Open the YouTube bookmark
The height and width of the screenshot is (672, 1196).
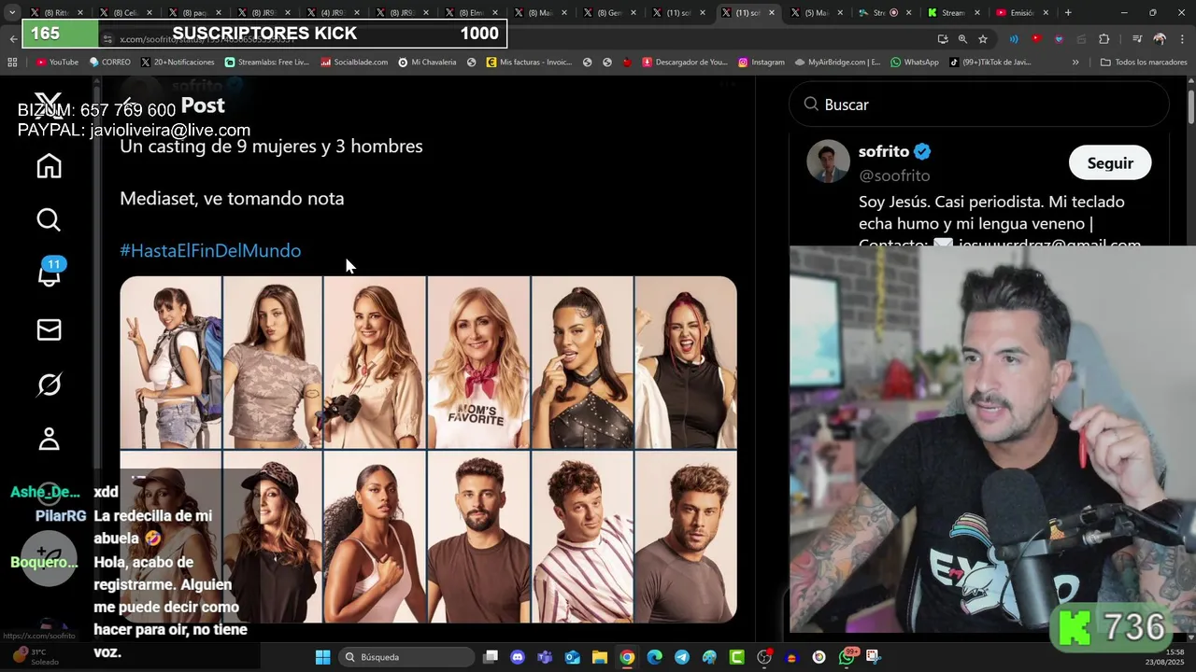(x=57, y=63)
